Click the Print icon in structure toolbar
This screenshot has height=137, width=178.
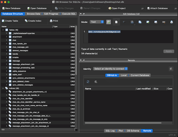pyautogui.click(x=51, y=21)
